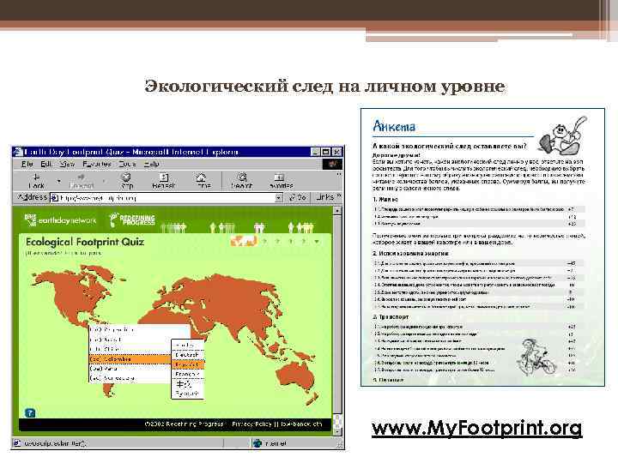Image resolution: width=618 pixels, height=463 pixels.
Task: Click the blue question mark help icon
Action: [30, 412]
